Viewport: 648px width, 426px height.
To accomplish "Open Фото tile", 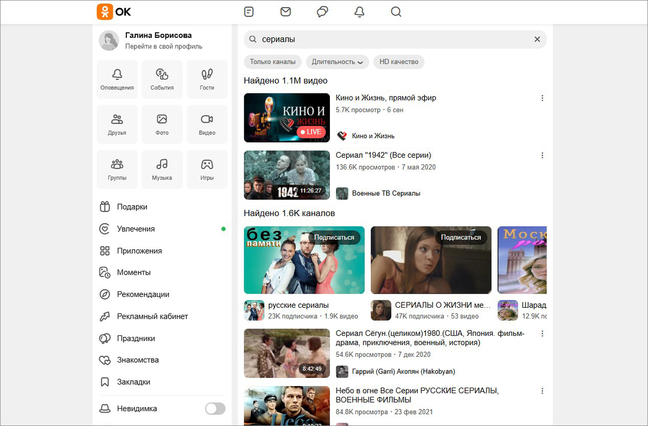I will [x=162, y=125].
